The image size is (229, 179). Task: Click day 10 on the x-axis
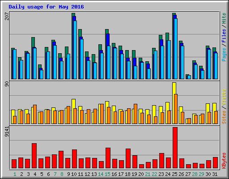(x=74, y=174)
